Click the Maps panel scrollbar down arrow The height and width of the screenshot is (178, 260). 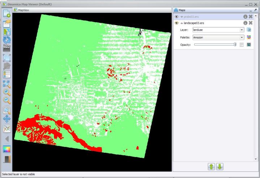click(x=256, y=159)
